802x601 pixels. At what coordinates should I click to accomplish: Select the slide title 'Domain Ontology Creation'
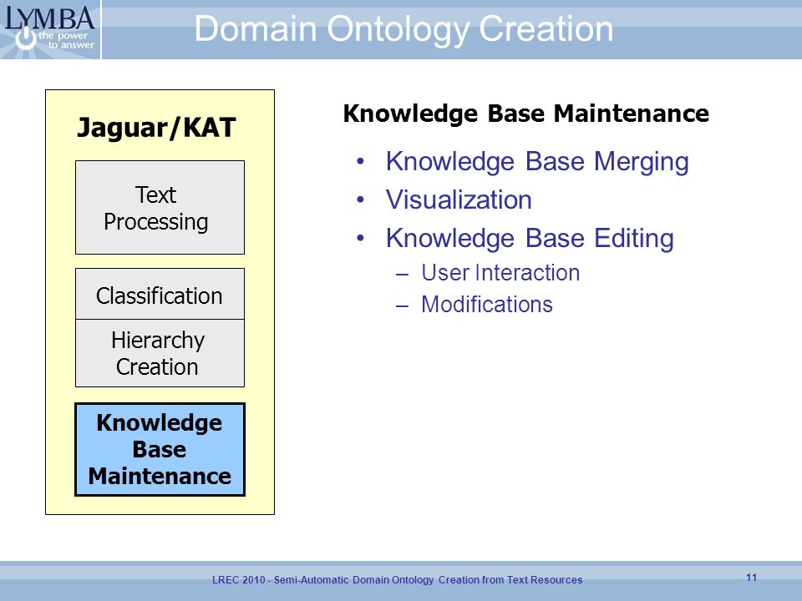coord(404,28)
